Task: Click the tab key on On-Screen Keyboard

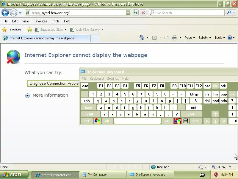Action: 87,101
